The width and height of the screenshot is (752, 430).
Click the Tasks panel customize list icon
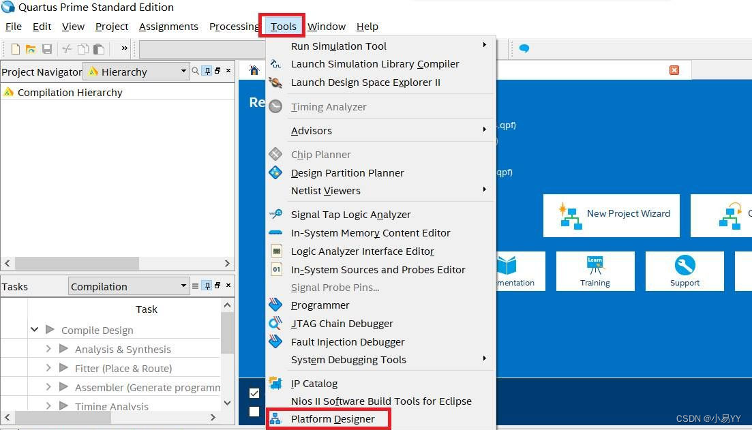click(x=195, y=286)
